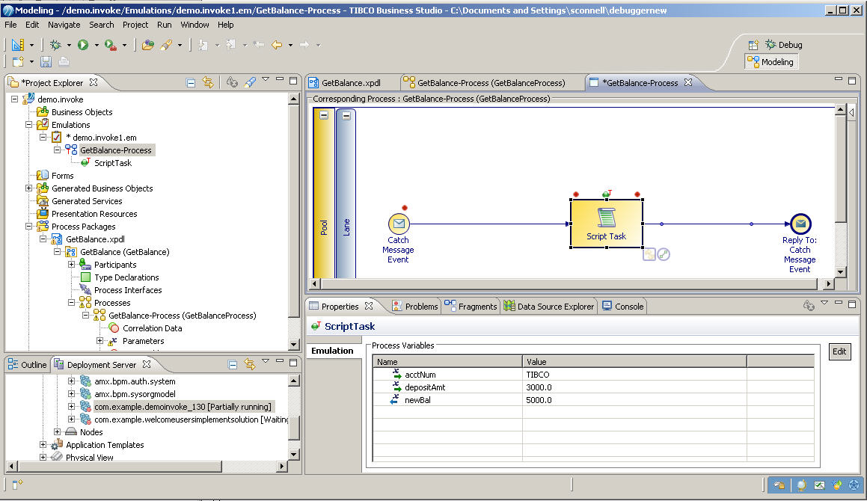Click the yellow Back arrow in toolbar

(x=277, y=45)
